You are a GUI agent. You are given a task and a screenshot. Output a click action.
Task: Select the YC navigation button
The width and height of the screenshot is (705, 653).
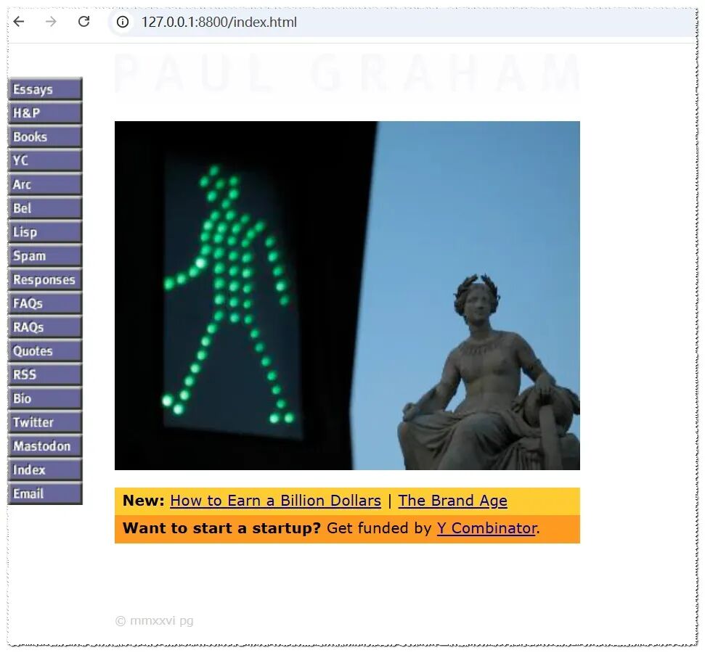(x=45, y=160)
